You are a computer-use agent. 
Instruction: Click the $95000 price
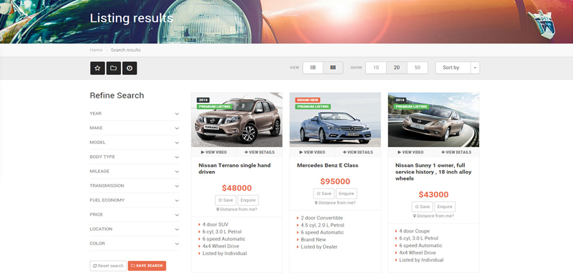(x=335, y=182)
